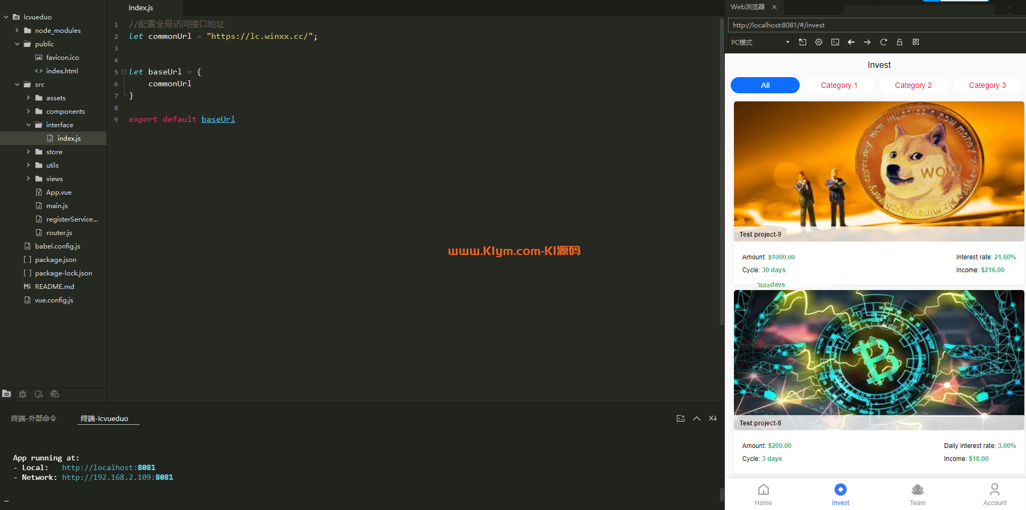This screenshot has width=1026, height=510.
Task: Open the web browser settings gear
Action: pos(819,42)
